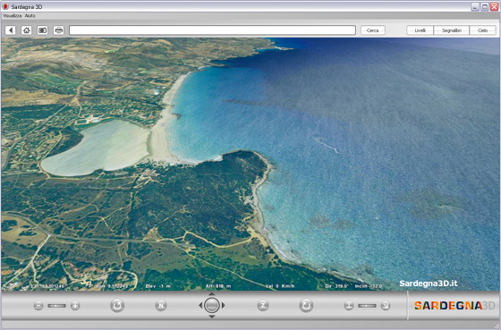
Task: Print the current map view
Action: (59, 30)
